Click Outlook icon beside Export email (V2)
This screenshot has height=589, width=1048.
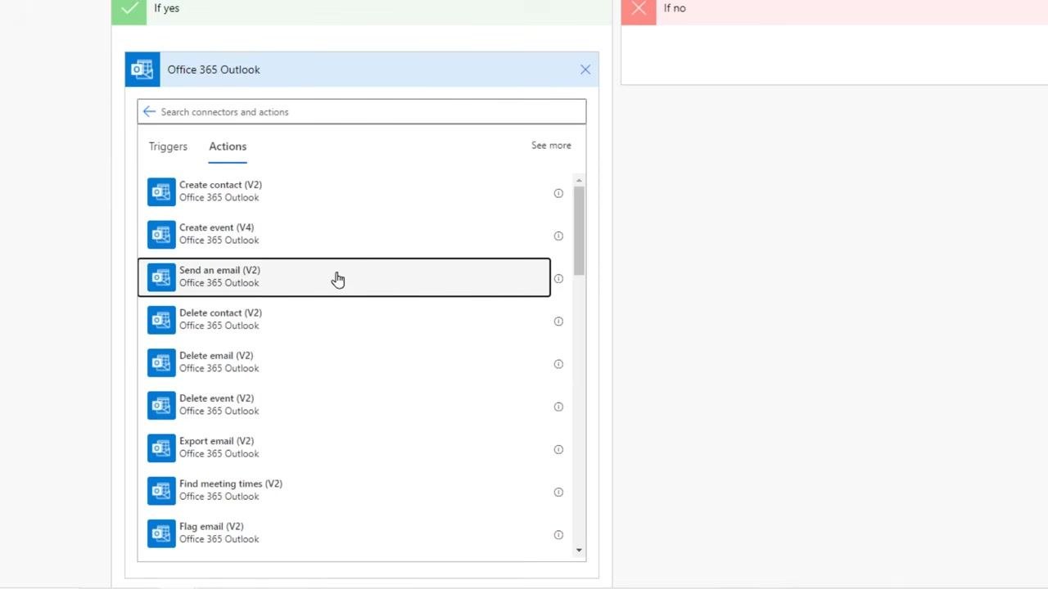[161, 447]
